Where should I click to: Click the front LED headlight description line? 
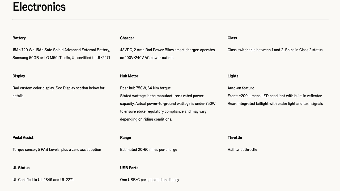coord(274,96)
